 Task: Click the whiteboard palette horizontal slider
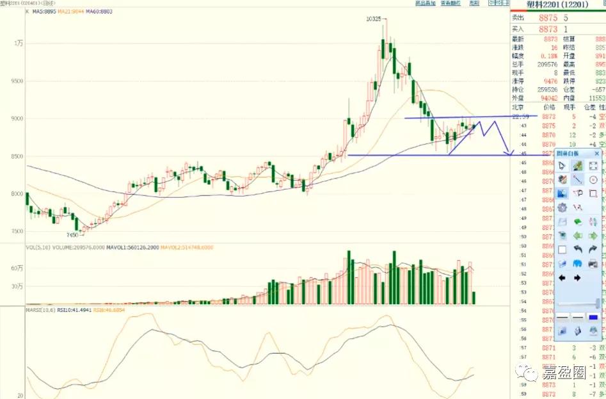click(578, 304)
